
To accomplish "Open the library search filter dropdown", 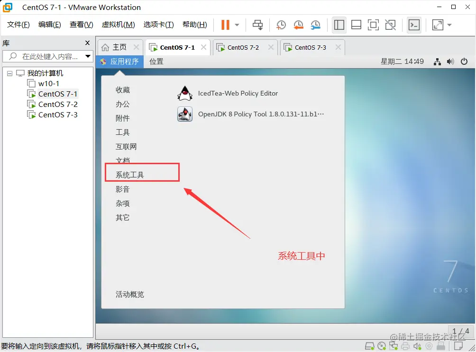I will click(x=88, y=56).
